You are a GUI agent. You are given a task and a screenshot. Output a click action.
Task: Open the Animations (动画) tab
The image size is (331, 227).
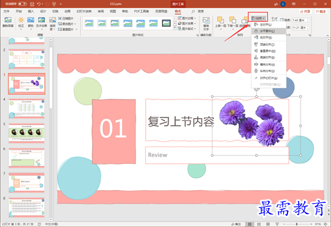(68, 11)
